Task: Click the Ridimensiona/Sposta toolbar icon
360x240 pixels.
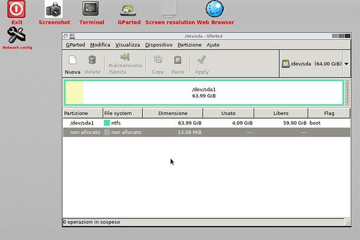Action: (x=125, y=57)
